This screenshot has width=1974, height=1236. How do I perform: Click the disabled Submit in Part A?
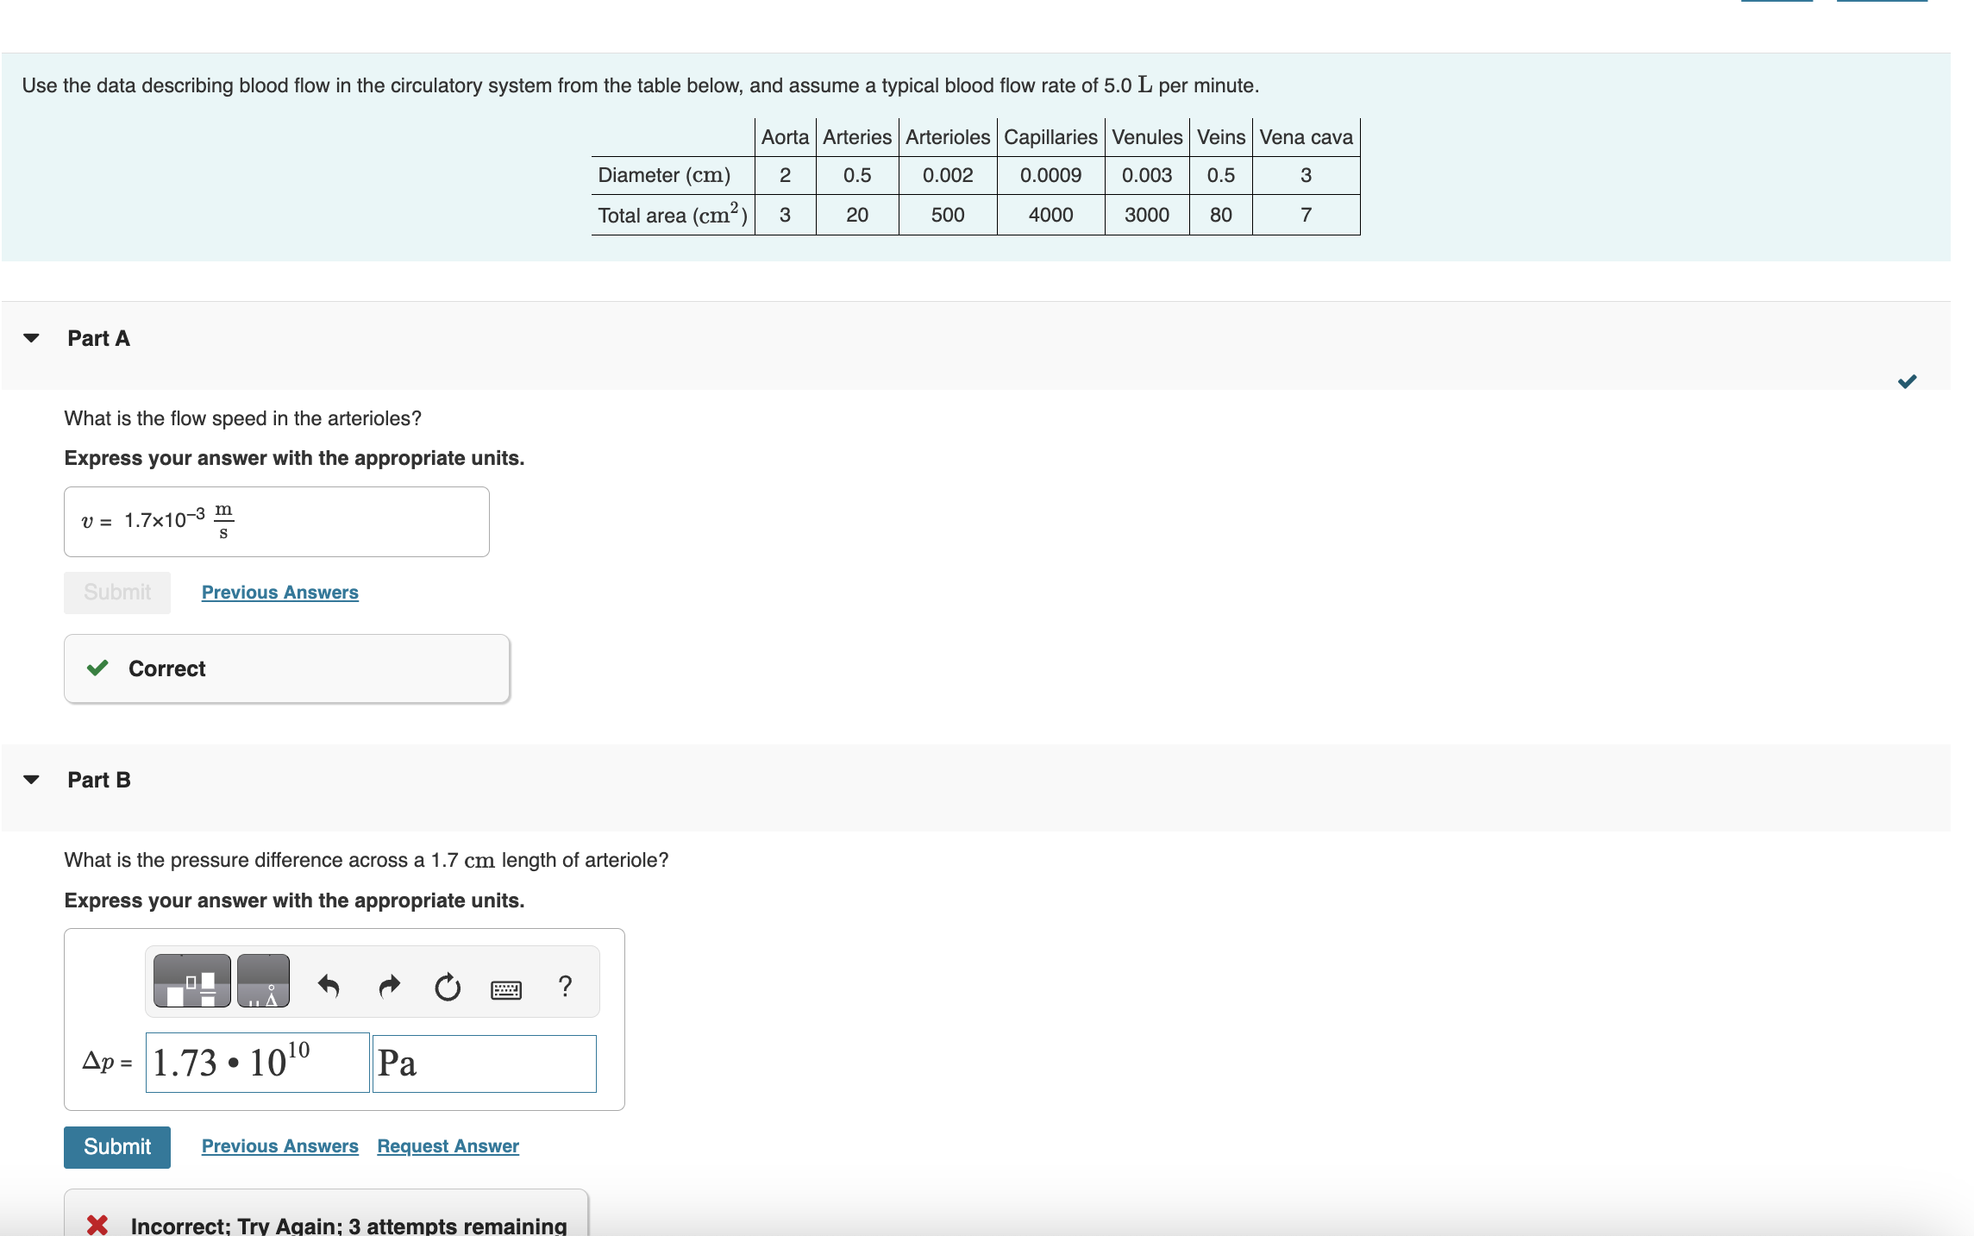(x=116, y=592)
